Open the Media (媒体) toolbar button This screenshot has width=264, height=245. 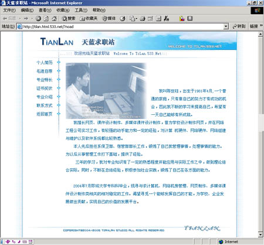point(109,19)
